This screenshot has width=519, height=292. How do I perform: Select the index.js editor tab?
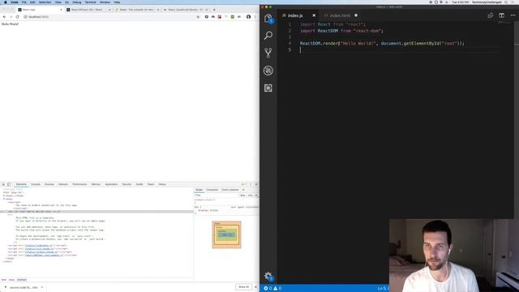(296, 15)
